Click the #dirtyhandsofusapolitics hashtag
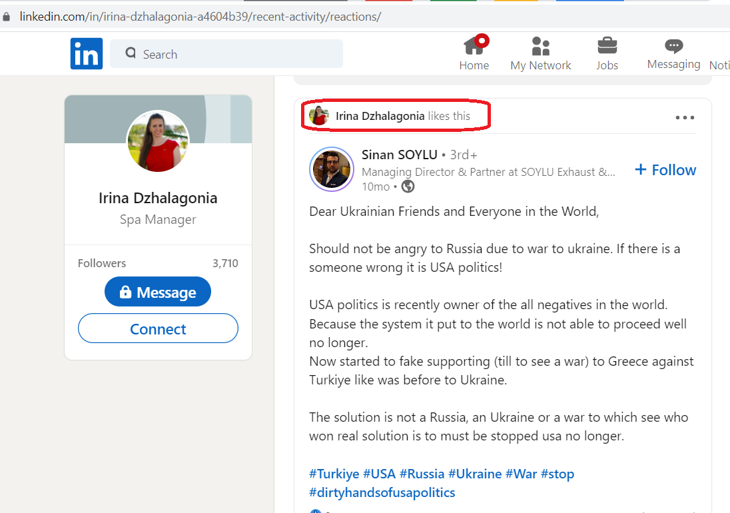The height and width of the screenshot is (513, 730). click(382, 492)
